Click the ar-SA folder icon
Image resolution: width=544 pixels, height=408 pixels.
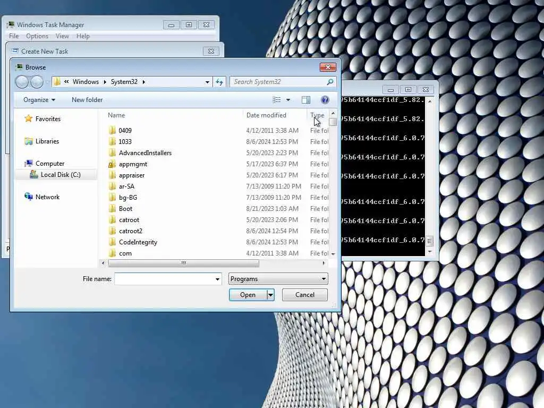pyautogui.click(x=112, y=186)
